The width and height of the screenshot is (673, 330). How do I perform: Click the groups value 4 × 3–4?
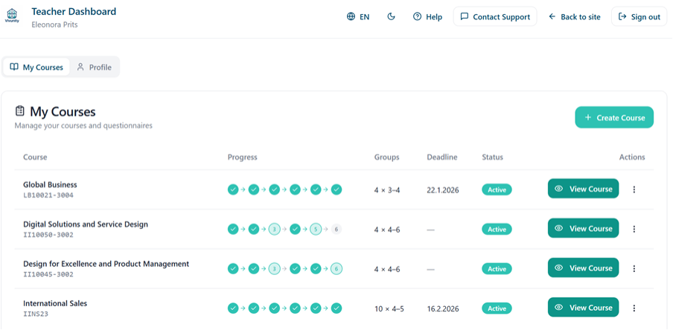point(387,190)
